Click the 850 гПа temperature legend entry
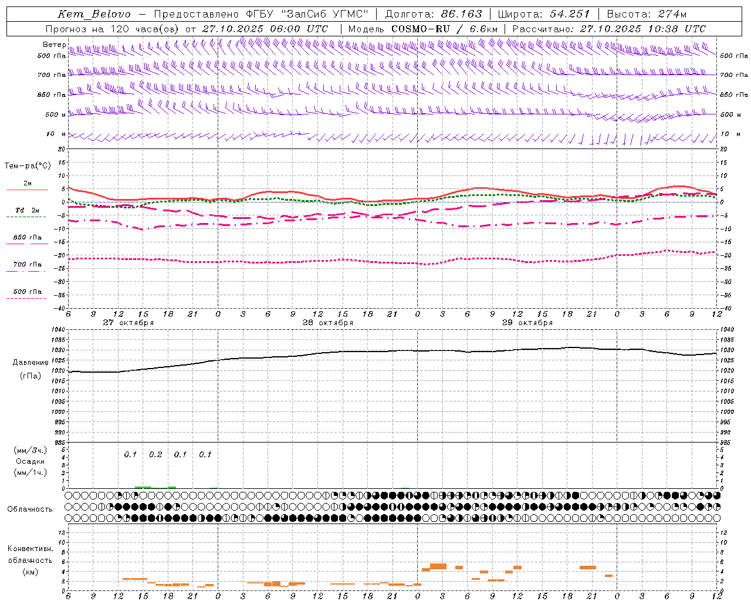 (28, 238)
